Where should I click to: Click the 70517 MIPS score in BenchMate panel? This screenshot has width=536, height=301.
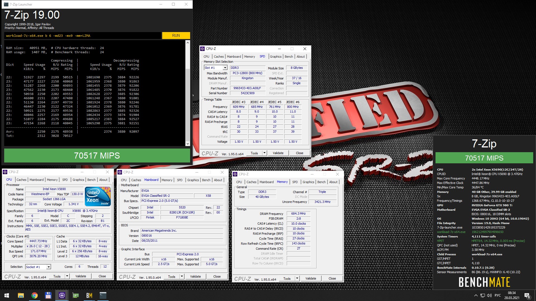pos(484,158)
